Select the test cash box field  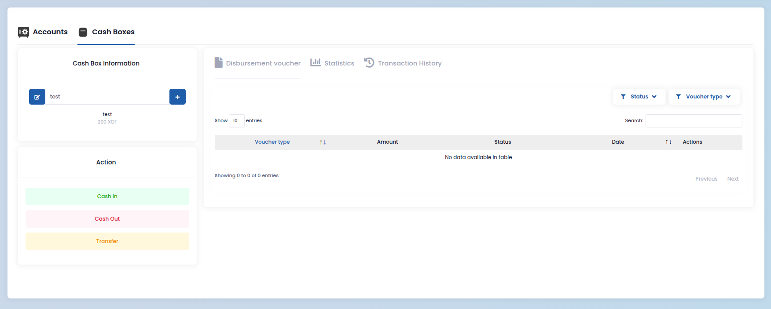107,97
